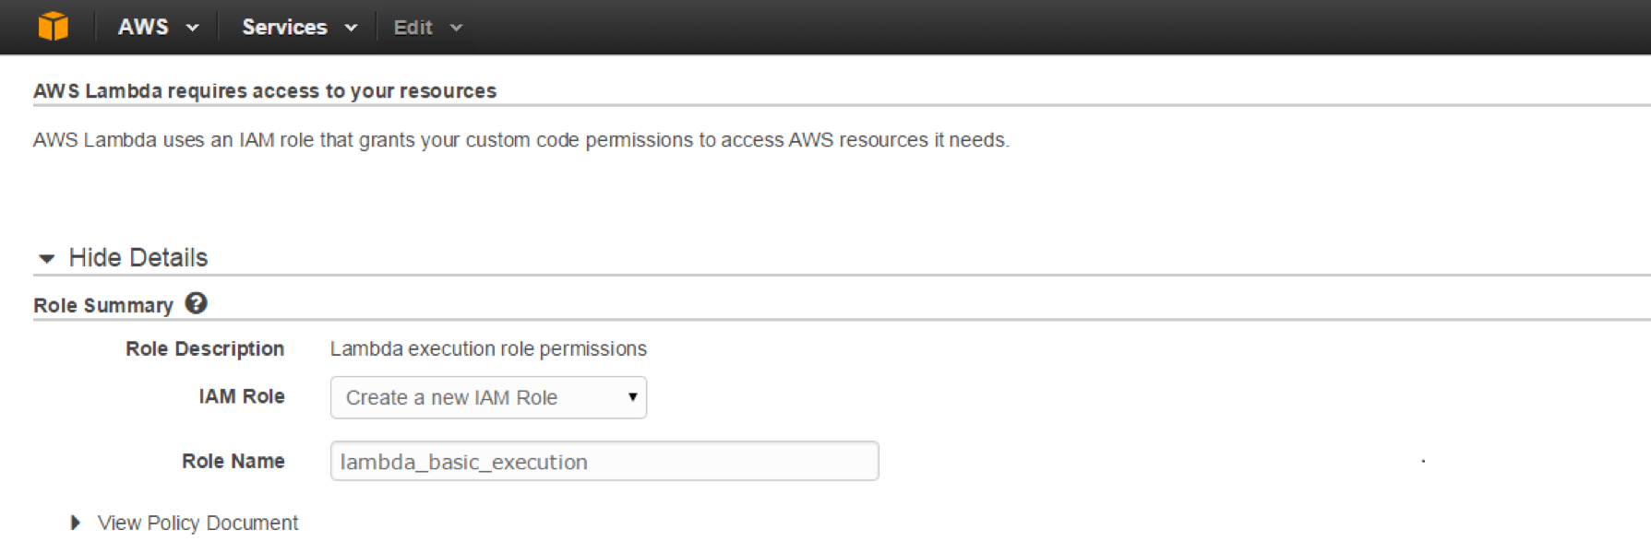Click the chevron beside Edit
The image size is (1651, 553).
[x=456, y=28]
